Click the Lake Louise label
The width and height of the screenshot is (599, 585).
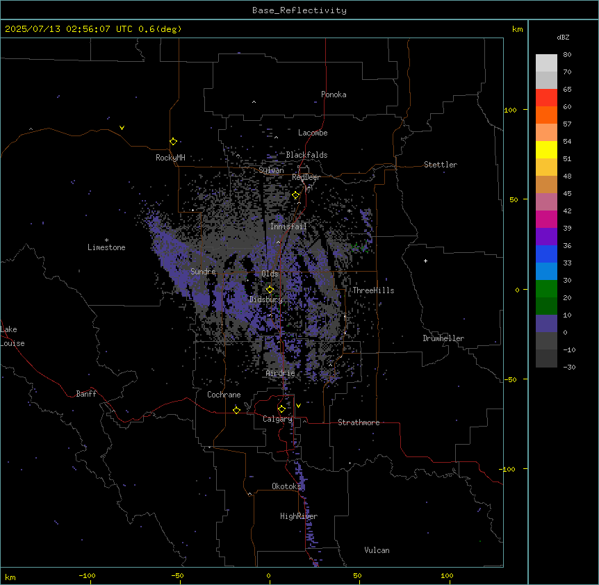(11, 336)
